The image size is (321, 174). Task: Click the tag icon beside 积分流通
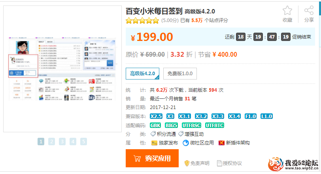point(153,134)
